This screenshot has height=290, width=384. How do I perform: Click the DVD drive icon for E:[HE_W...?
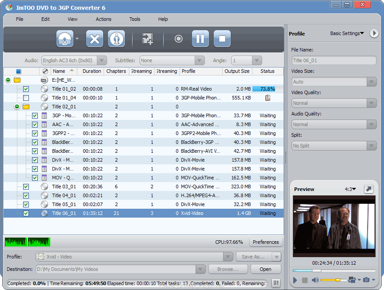44,80
